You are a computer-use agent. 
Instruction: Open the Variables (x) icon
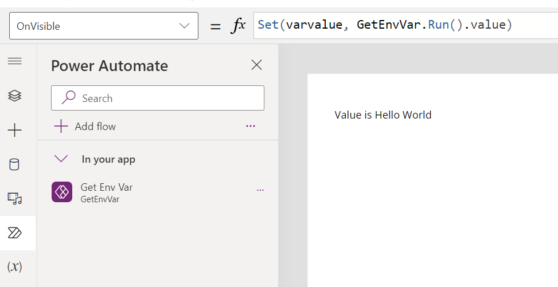pyautogui.click(x=14, y=266)
